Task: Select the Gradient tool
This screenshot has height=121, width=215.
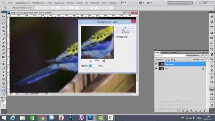Action: click(x=4, y=57)
